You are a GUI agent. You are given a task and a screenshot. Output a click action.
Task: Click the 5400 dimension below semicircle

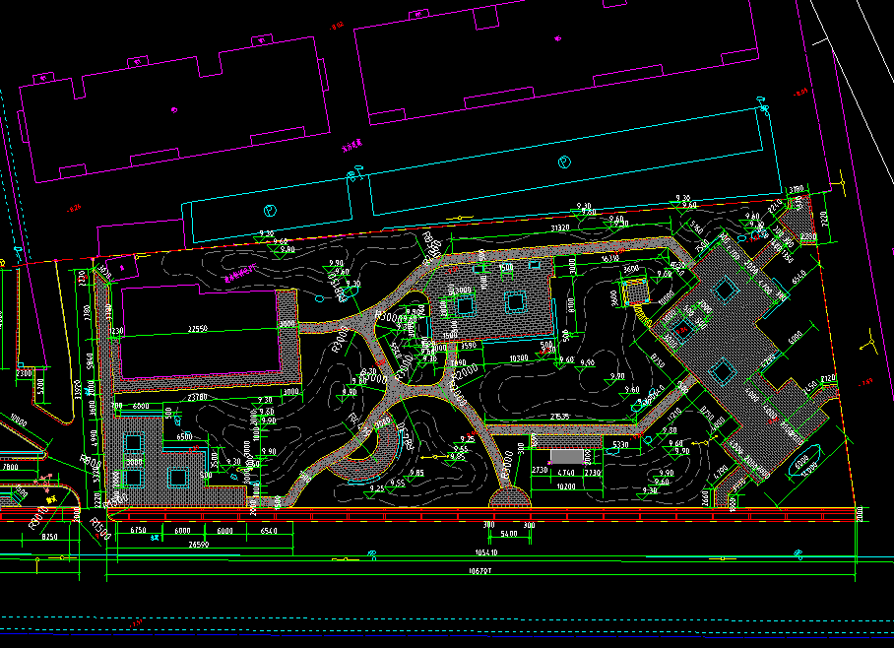[x=508, y=533]
